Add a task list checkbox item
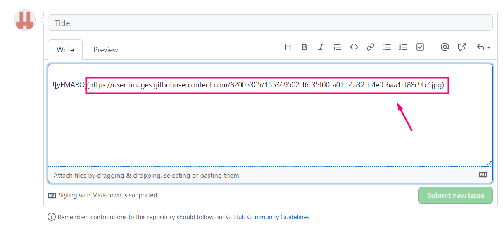Viewport: 504px width, 234px height. pyautogui.click(x=420, y=47)
